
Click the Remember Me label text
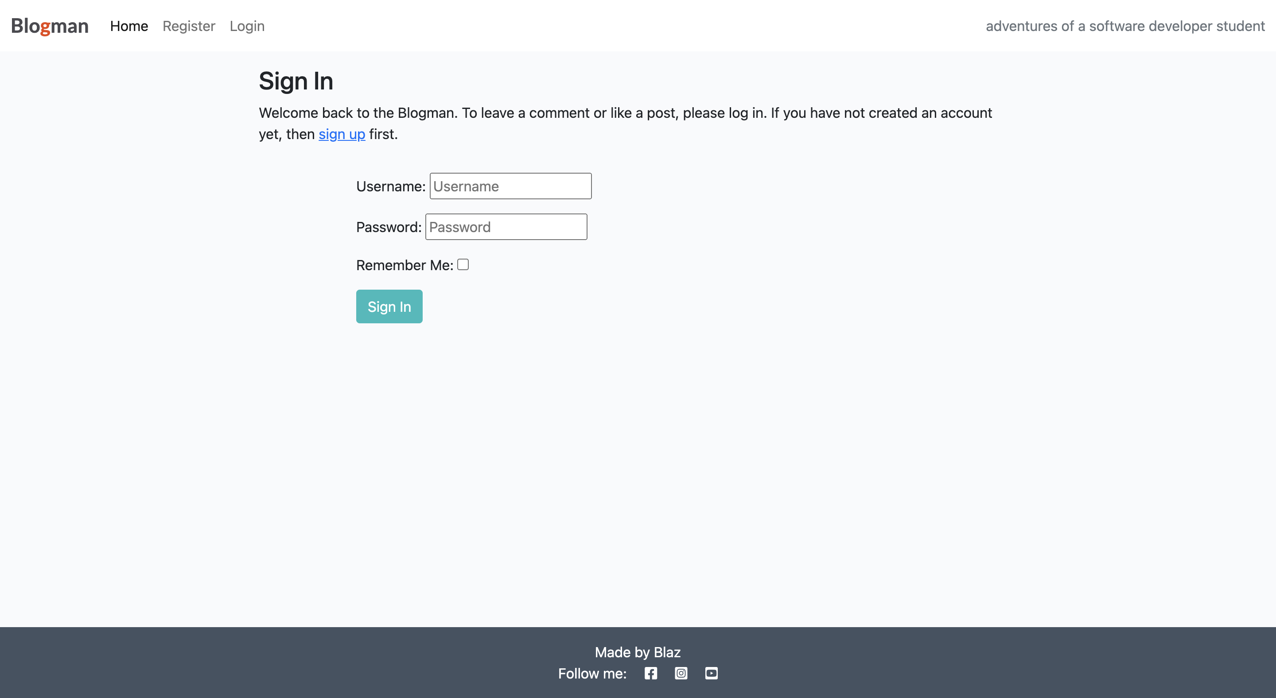404,265
